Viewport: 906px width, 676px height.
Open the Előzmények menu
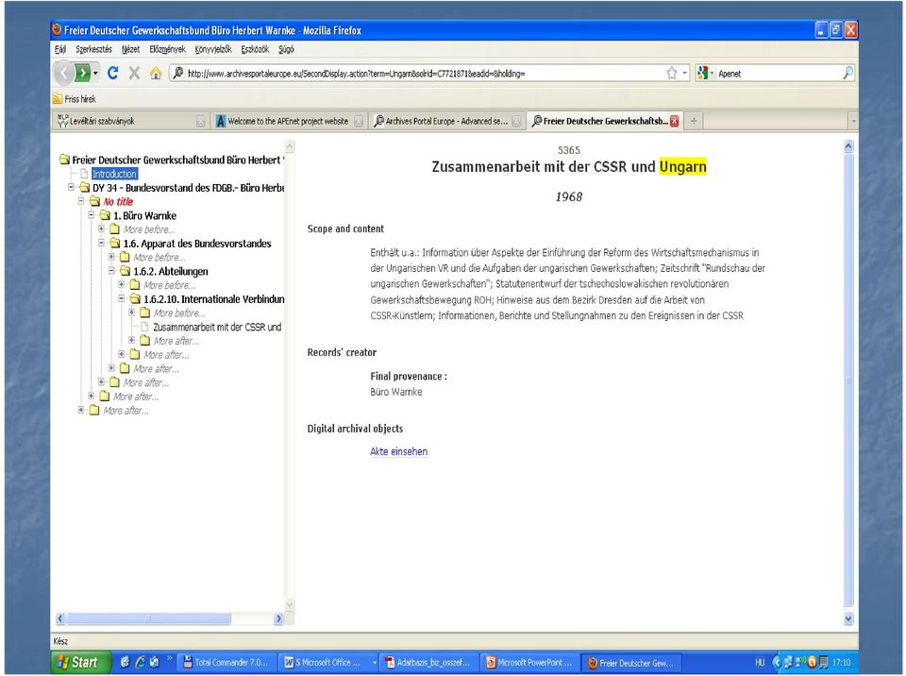click(x=168, y=49)
